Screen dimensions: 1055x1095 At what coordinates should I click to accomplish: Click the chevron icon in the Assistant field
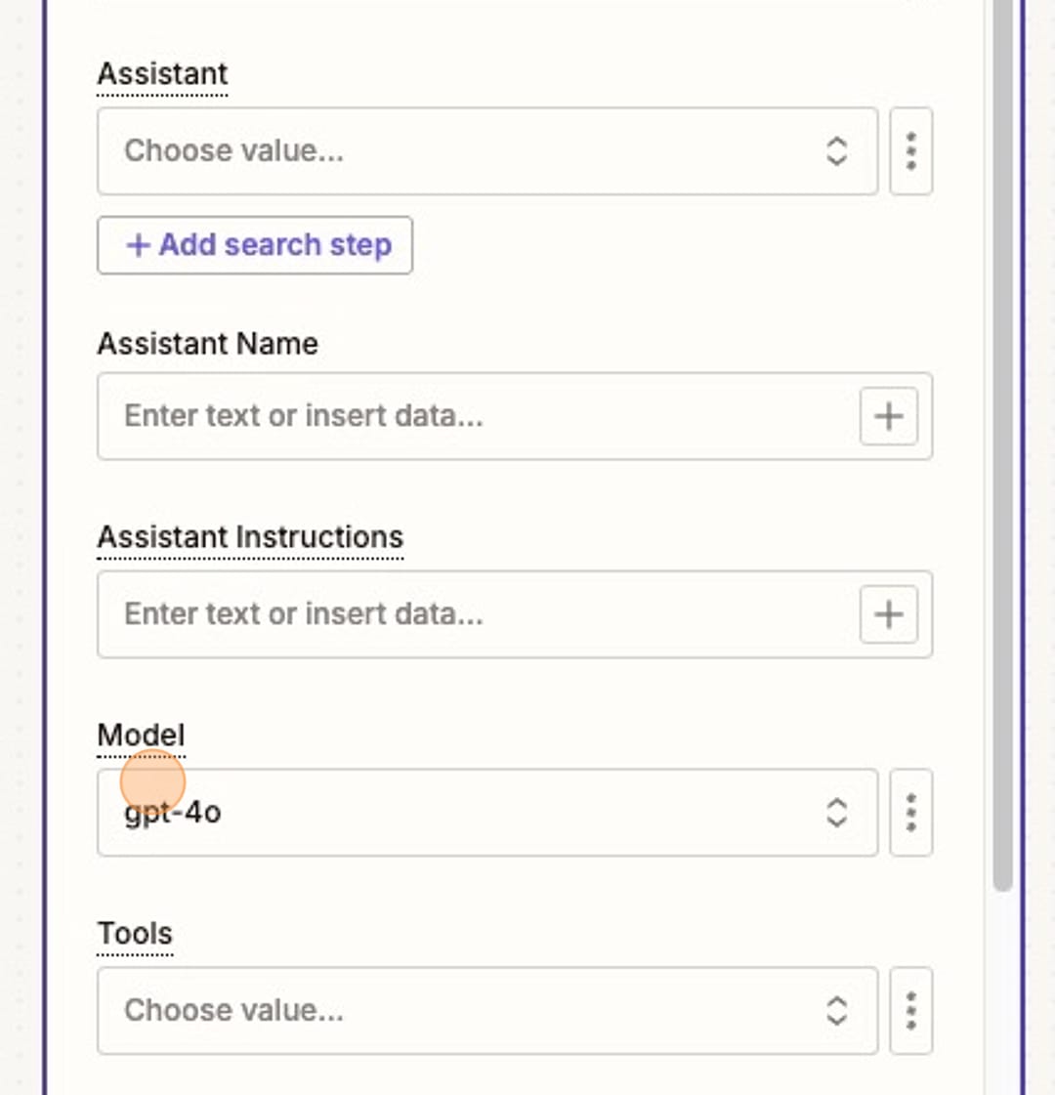pyautogui.click(x=837, y=150)
